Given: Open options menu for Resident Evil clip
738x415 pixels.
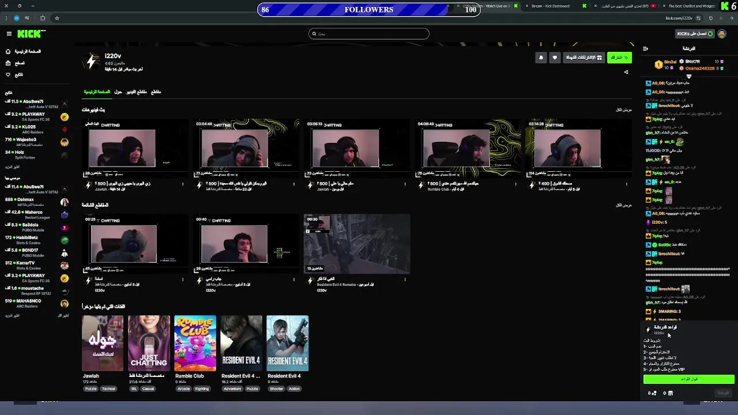Looking at the screenshot, I should (405, 280).
